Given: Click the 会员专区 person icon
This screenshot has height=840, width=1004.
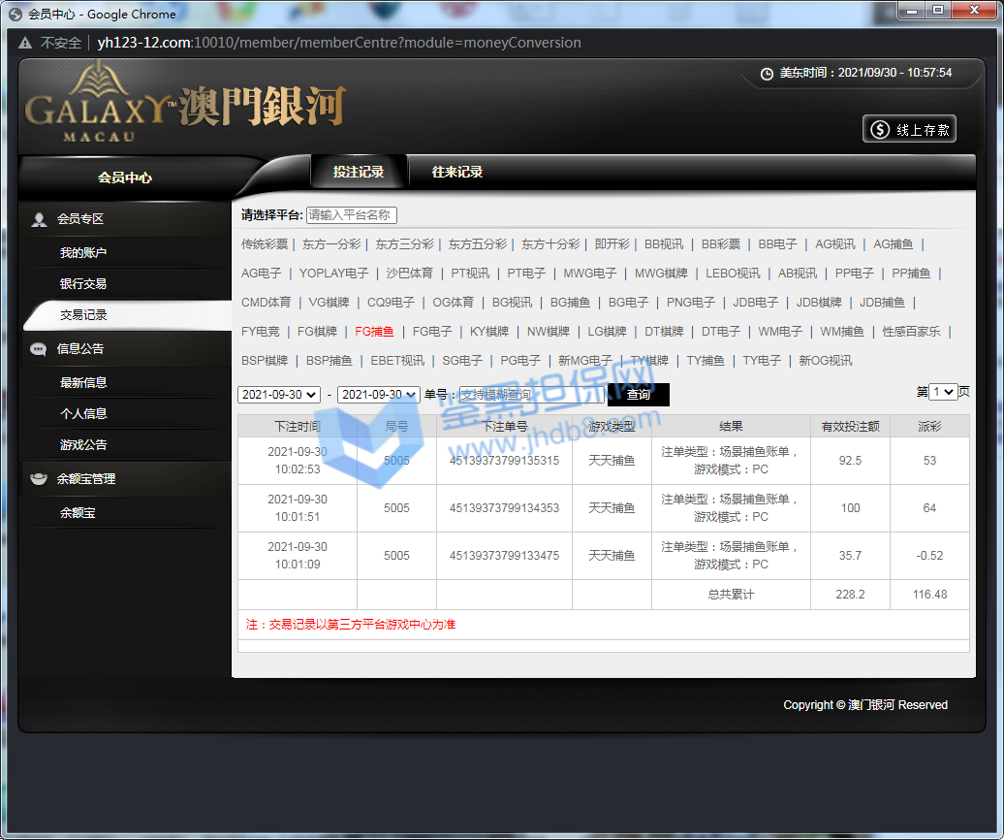Looking at the screenshot, I should 39,219.
